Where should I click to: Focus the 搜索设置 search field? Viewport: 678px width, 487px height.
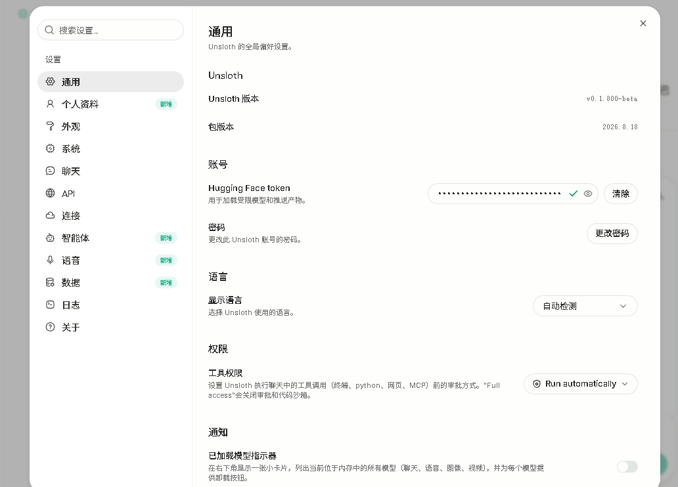point(110,30)
